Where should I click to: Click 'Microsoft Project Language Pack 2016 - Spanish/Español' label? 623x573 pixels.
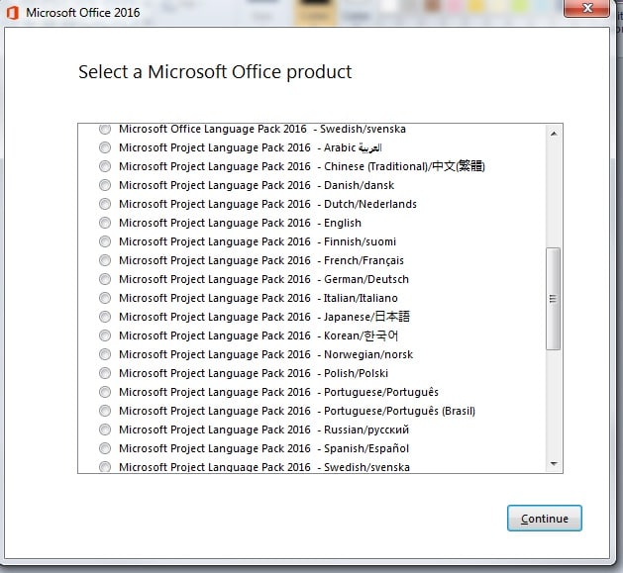click(263, 448)
